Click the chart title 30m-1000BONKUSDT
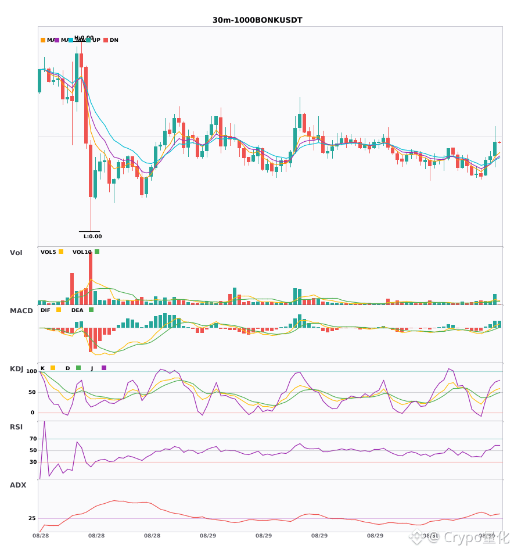The width and height of the screenshot is (514, 552). 257,20
